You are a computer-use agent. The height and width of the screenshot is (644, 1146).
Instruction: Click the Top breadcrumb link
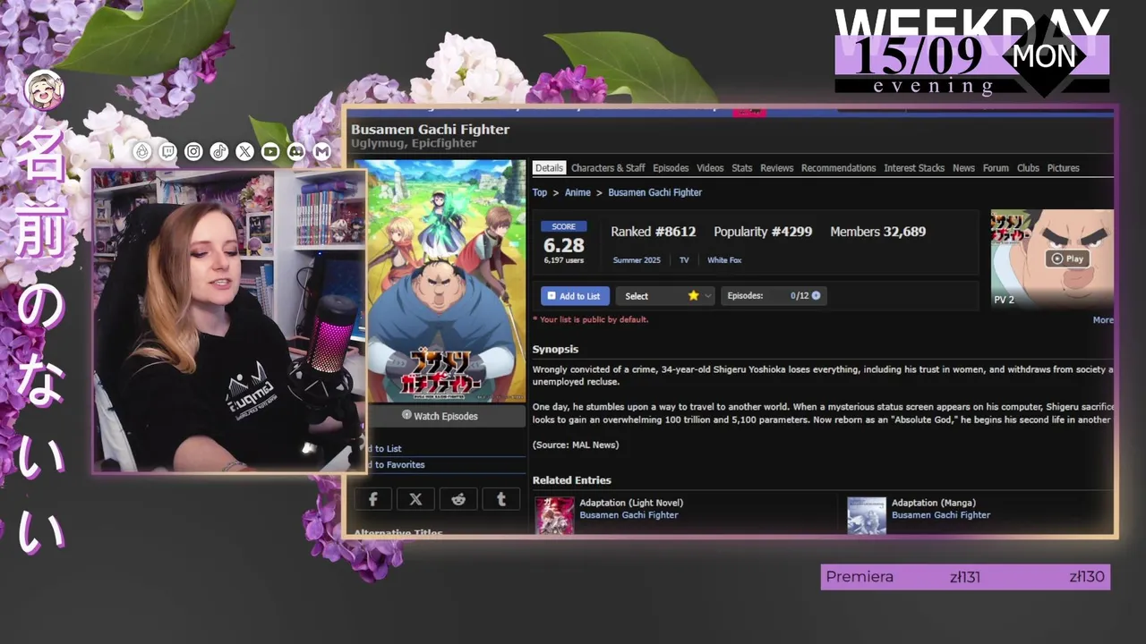click(x=540, y=192)
